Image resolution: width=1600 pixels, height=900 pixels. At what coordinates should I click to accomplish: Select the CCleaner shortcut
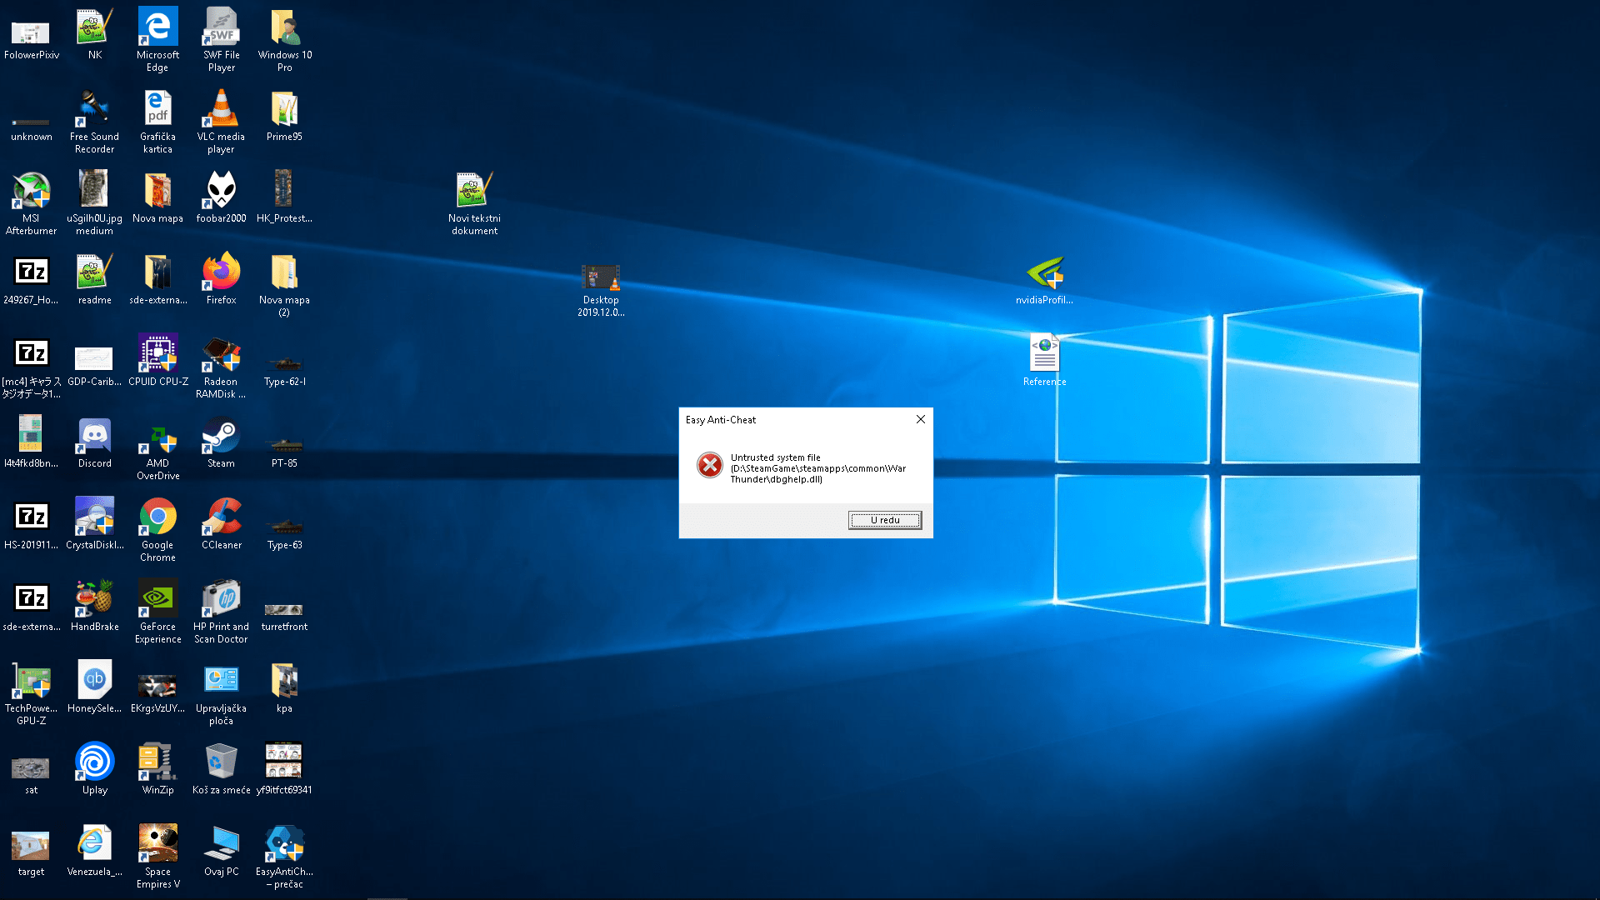(221, 523)
